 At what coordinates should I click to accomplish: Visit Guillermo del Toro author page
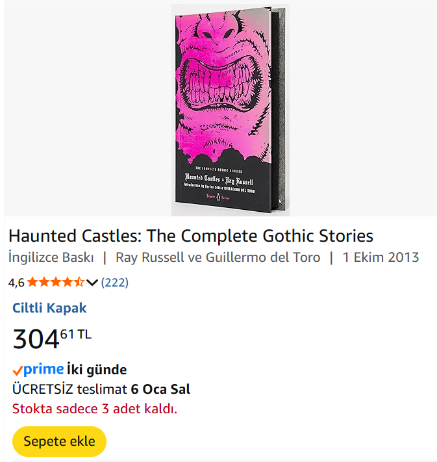tap(263, 257)
